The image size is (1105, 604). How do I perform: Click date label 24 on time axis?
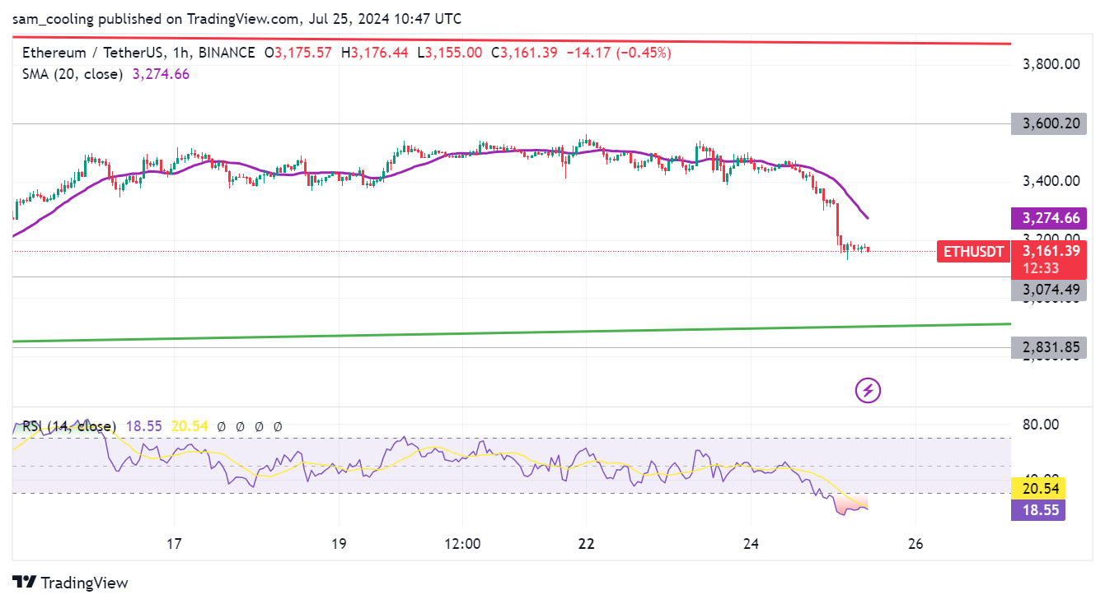tap(751, 544)
